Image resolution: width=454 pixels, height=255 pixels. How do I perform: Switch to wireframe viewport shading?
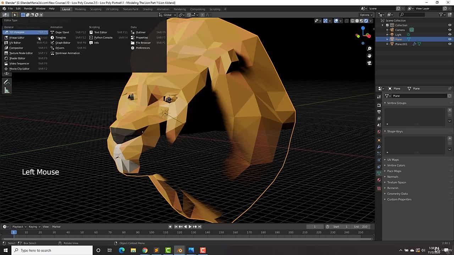(x=352, y=21)
